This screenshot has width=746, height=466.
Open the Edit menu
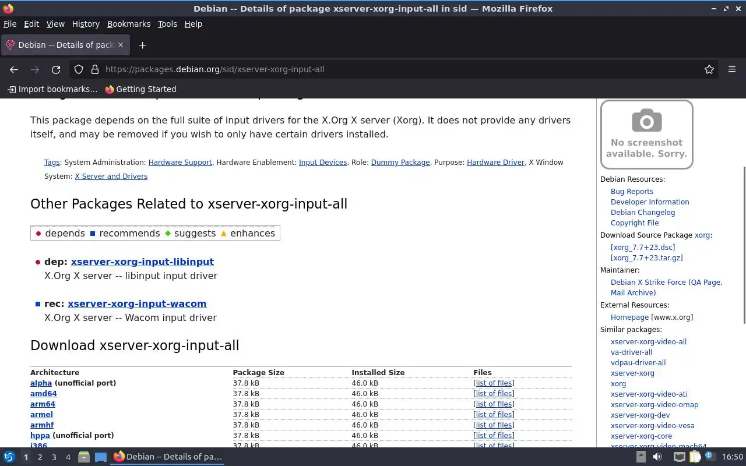click(x=31, y=24)
